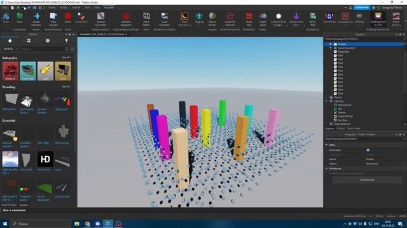The width and height of the screenshot is (407, 228).
Task: Open Building Tools by F3X
Action: [378, 19]
